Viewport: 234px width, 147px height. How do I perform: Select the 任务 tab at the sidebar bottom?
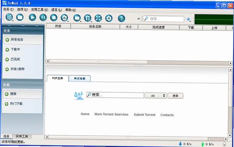6,136
